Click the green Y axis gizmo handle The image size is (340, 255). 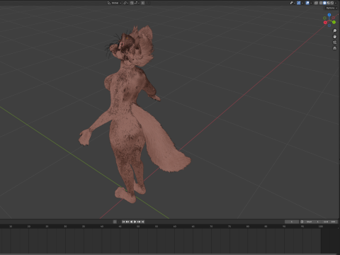click(x=334, y=22)
